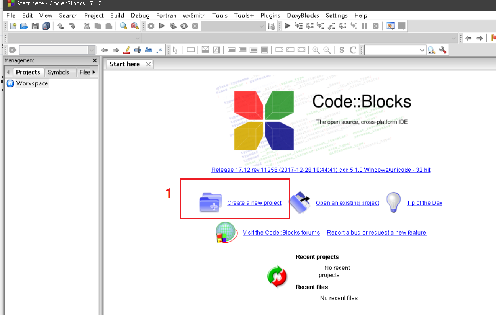Click the Rebuild icon
496x315 pixels.
pyautogui.click(x=184, y=26)
